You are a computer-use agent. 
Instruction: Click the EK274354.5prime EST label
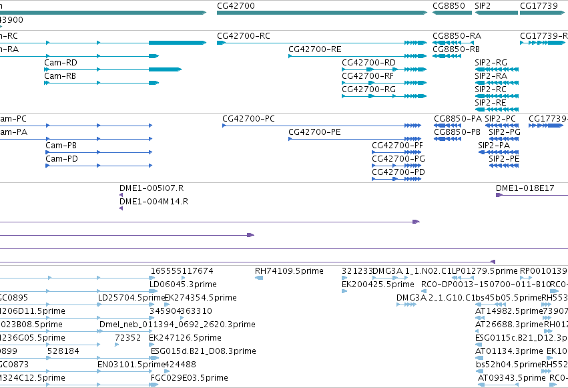click(x=201, y=298)
